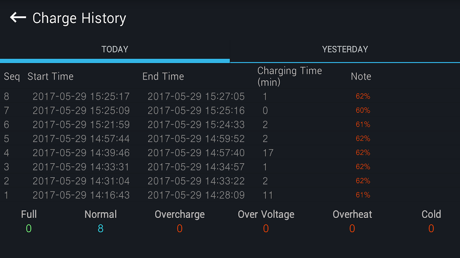Tap the Seq column header
The image size is (460, 258).
(12, 77)
